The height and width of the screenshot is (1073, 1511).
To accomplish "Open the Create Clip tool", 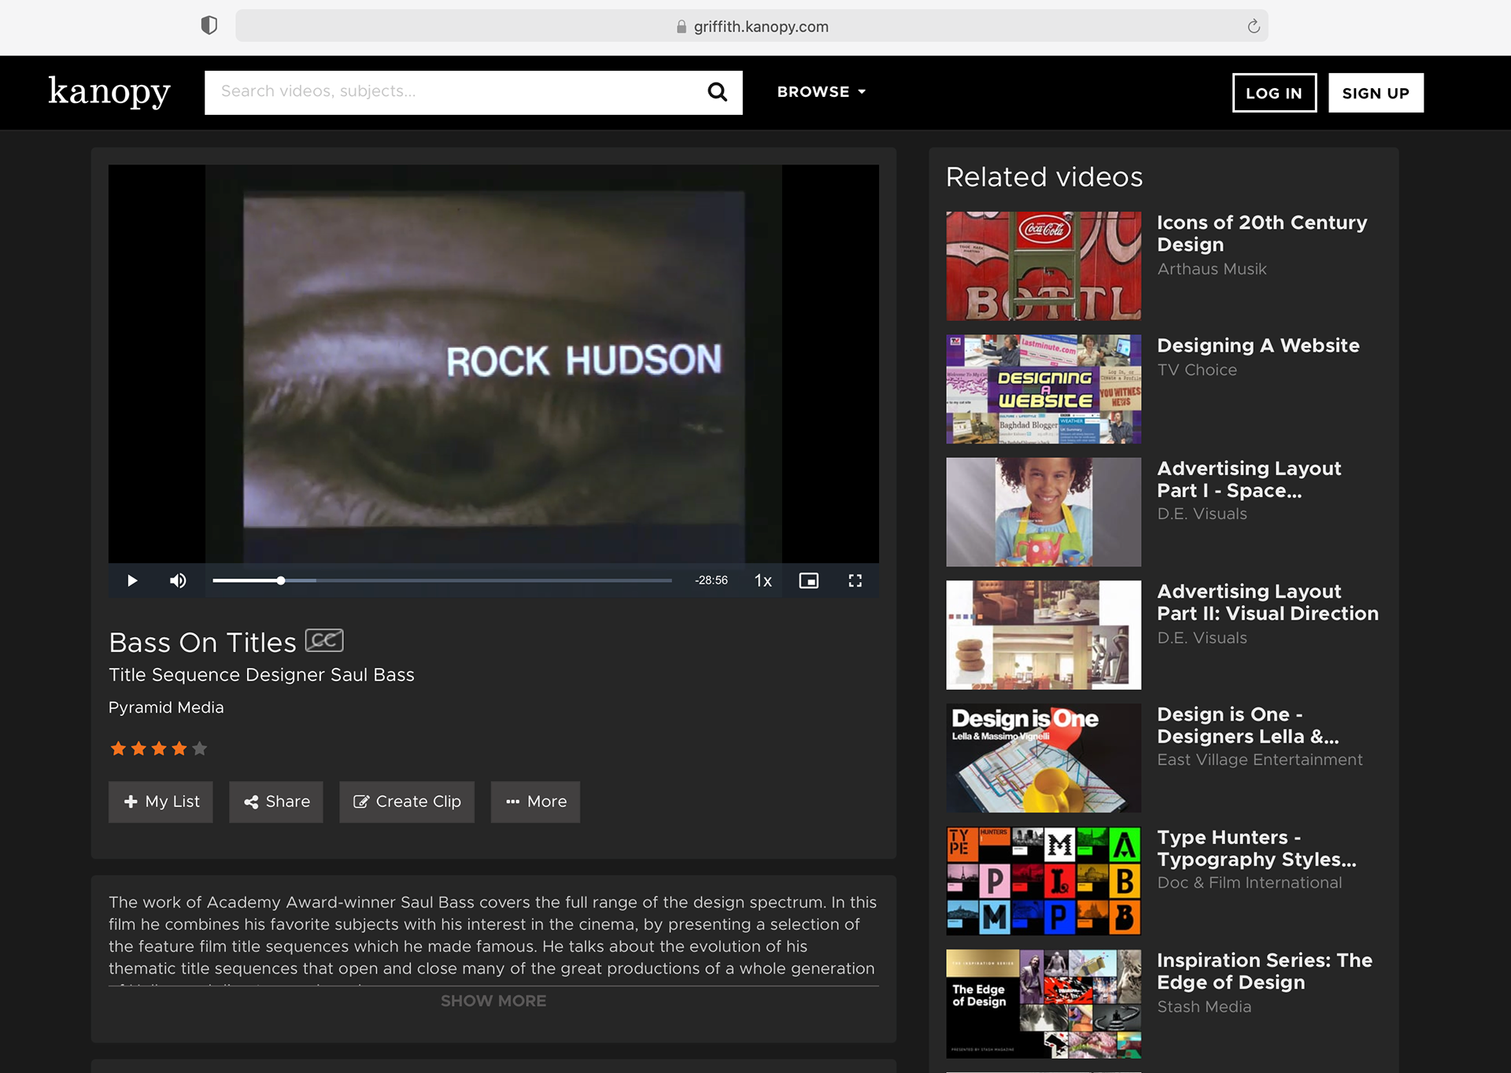I will click(407, 802).
